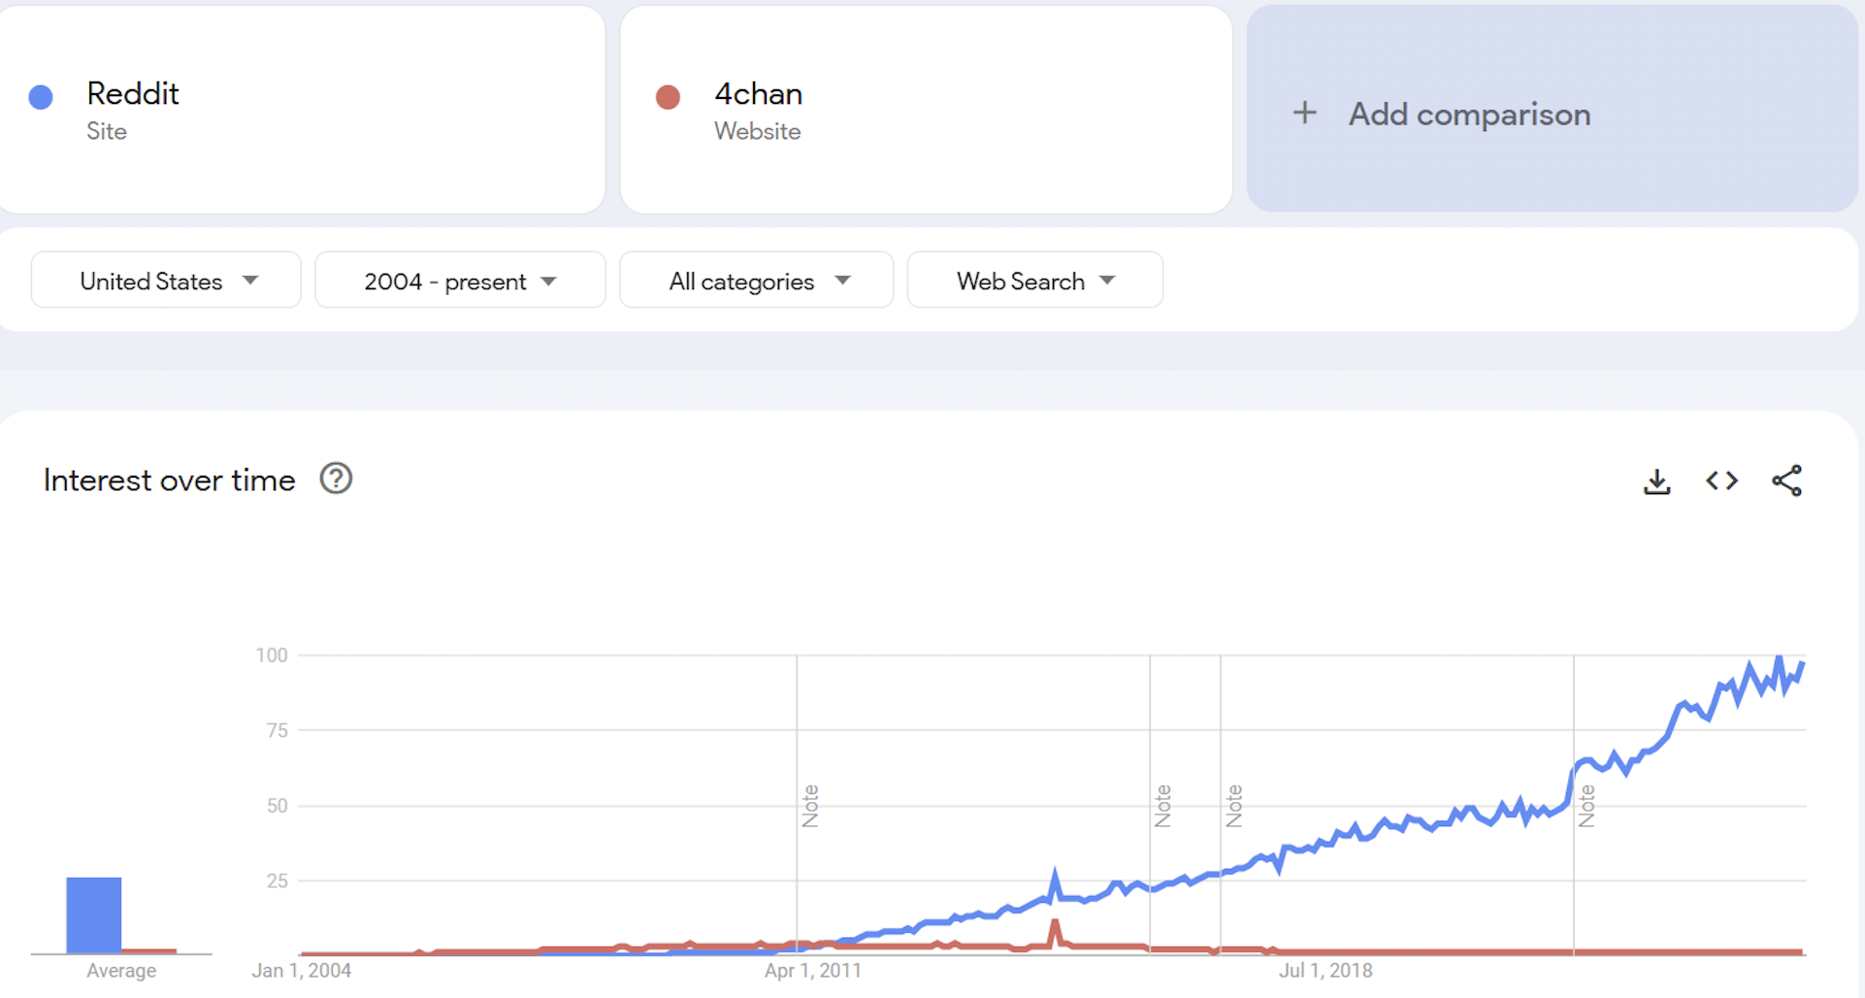1865x998 pixels.
Task: Click the plus icon in Add comparison
Action: pyautogui.click(x=1305, y=113)
